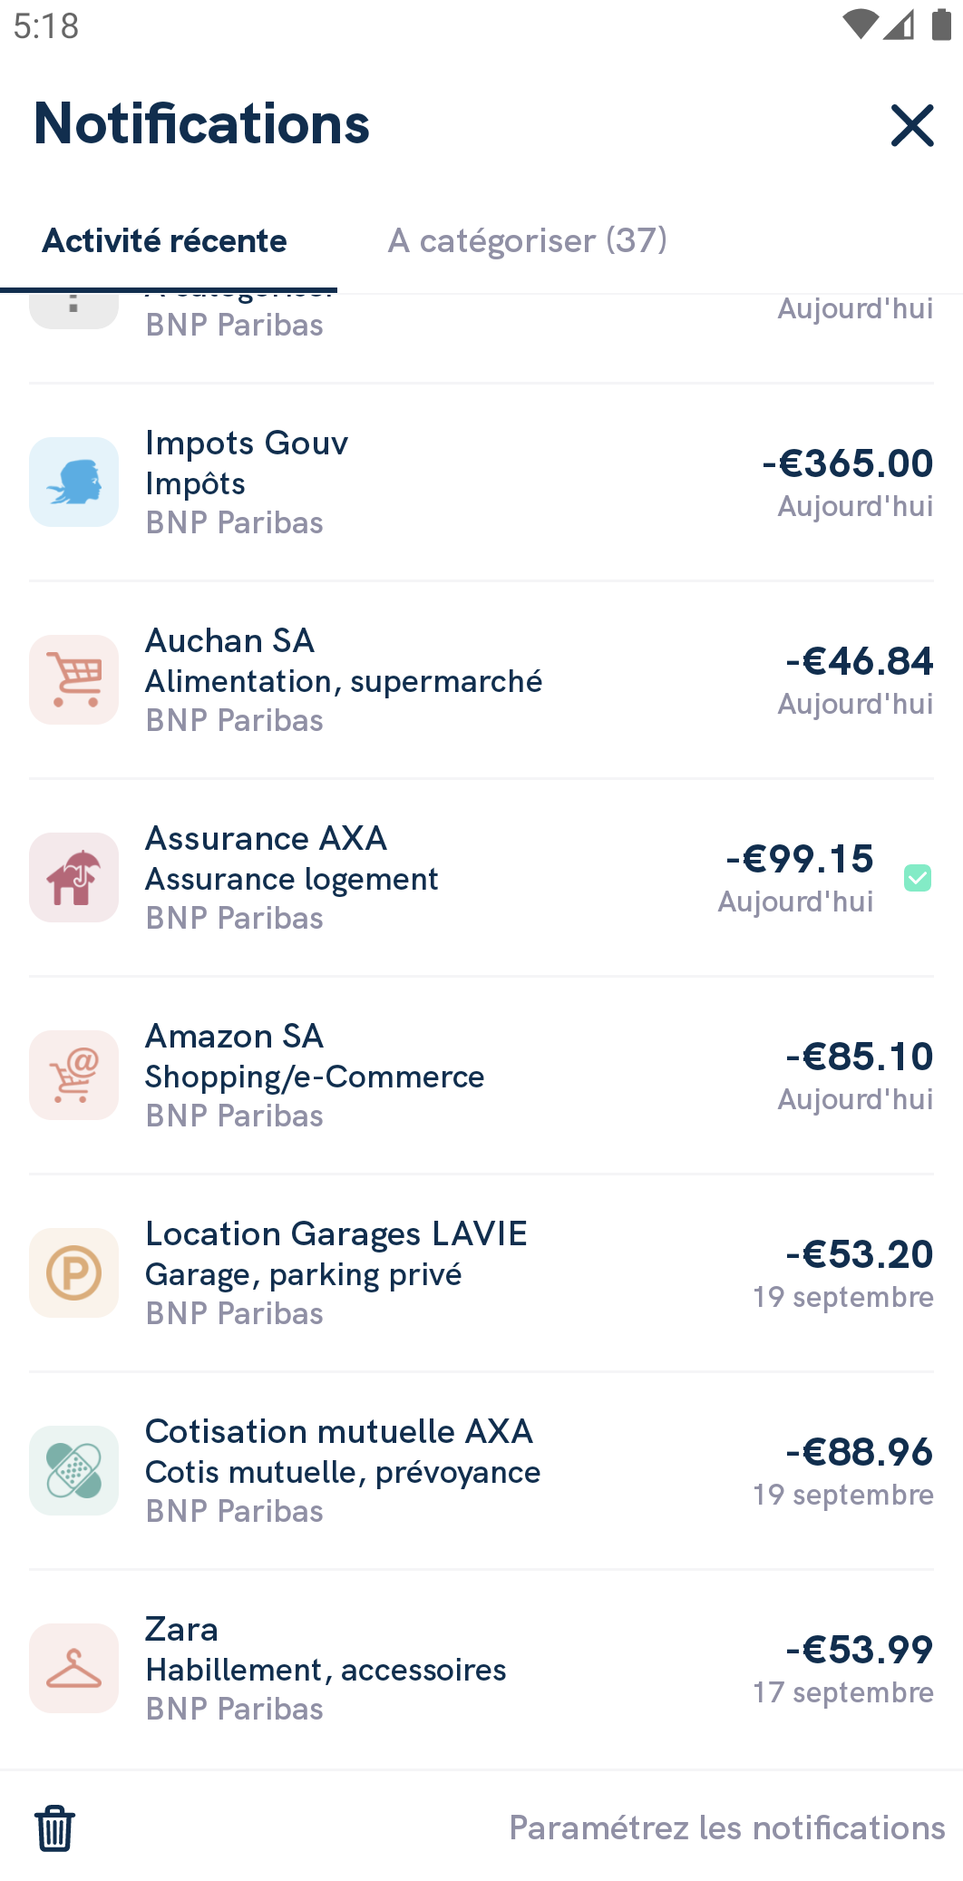Tap the bandage icon for Cotisation mutuelle AXA
This screenshot has height=1881, width=963.
coord(73,1470)
